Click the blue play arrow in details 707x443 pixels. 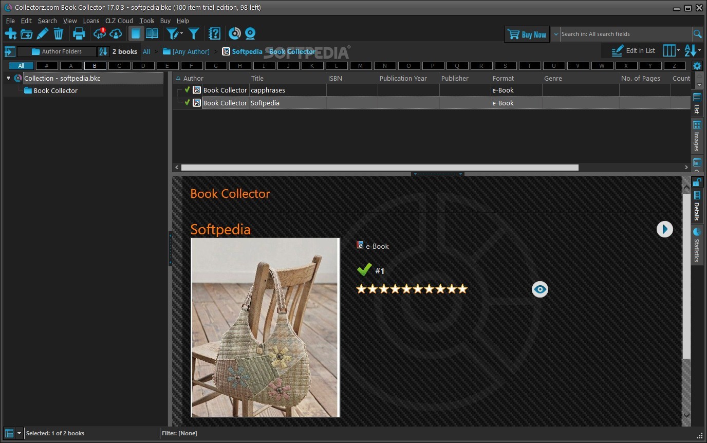tap(665, 229)
